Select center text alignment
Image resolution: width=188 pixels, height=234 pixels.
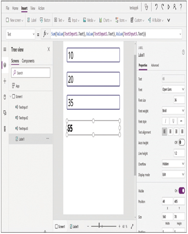(170, 132)
